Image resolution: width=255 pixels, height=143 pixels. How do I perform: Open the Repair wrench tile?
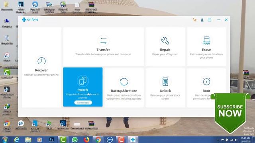[165, 47]
